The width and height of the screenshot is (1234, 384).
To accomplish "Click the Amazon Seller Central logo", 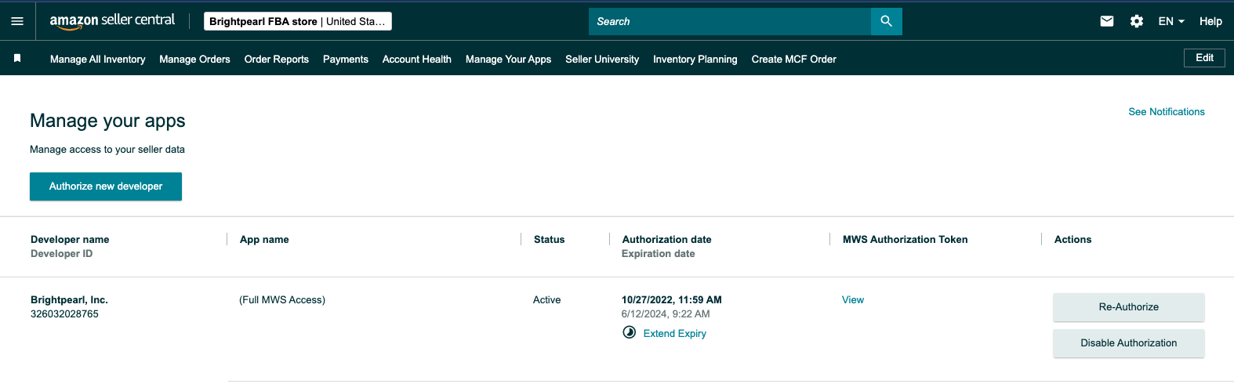I will pos(112,21).
